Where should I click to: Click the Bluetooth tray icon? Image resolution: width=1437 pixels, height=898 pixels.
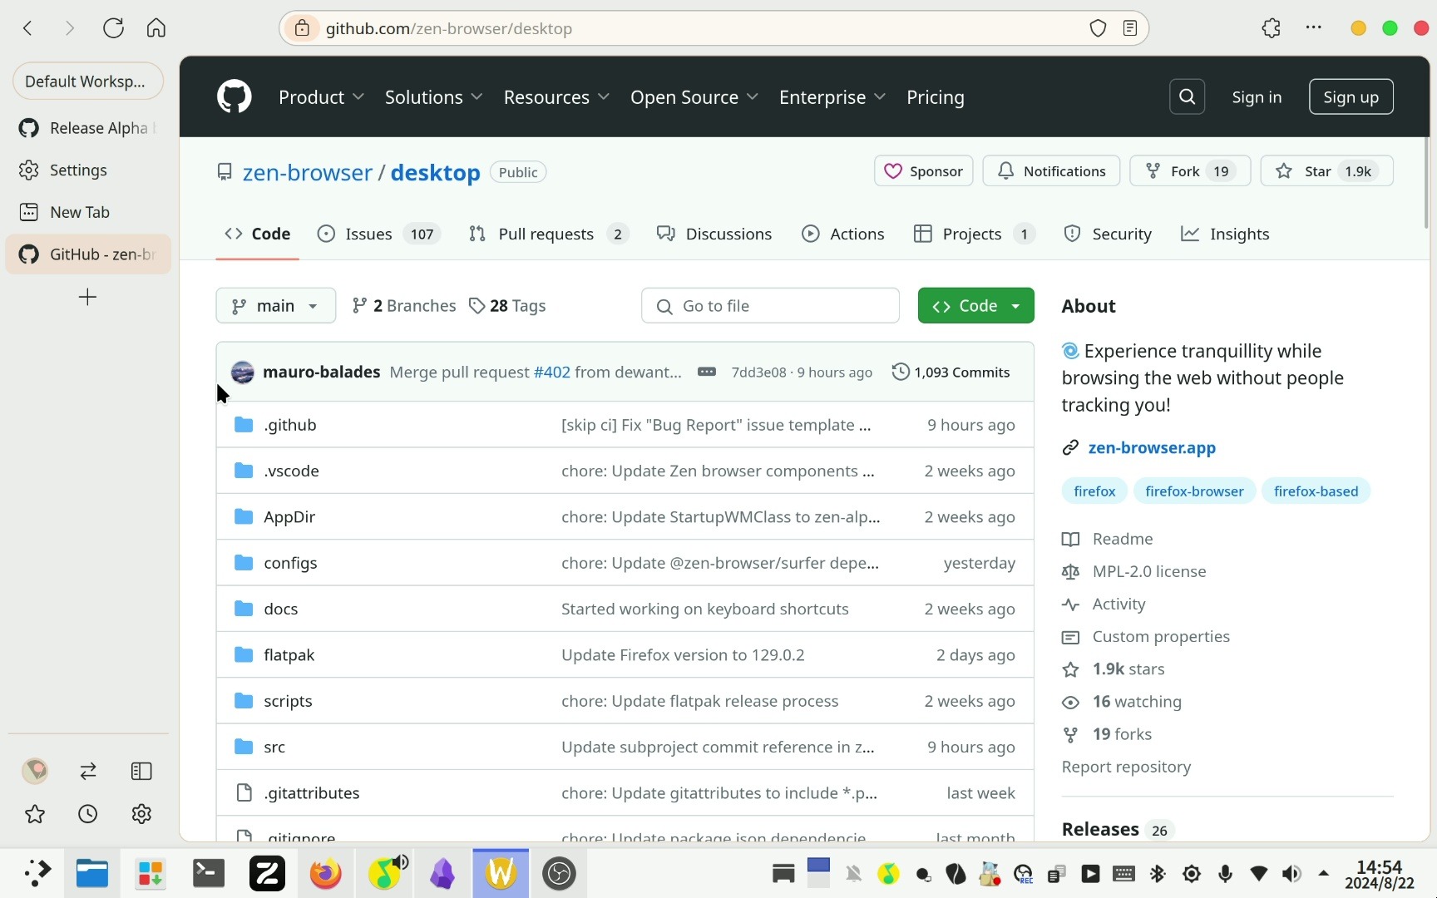pyautogui.click(x=1158, y=874)
